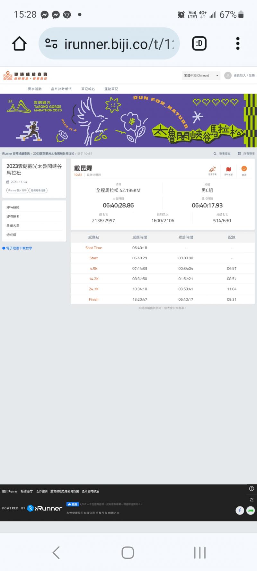Click the 提供電子證書 tag
The height and width of the screenshot is (571, 257).
[38, 191]
